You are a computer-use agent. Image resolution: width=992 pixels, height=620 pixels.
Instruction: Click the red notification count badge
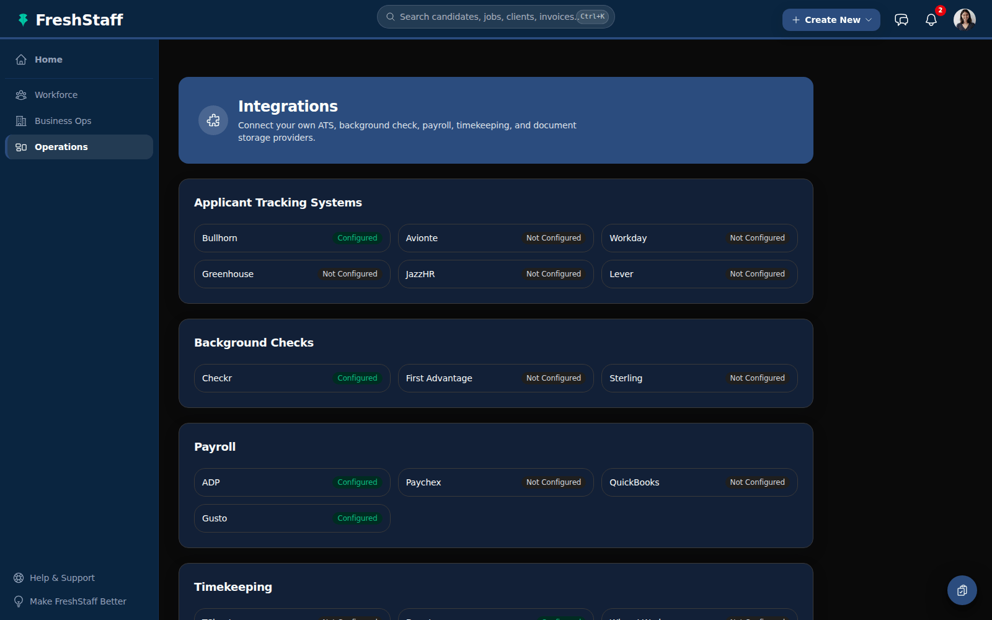tap(941, 11)
